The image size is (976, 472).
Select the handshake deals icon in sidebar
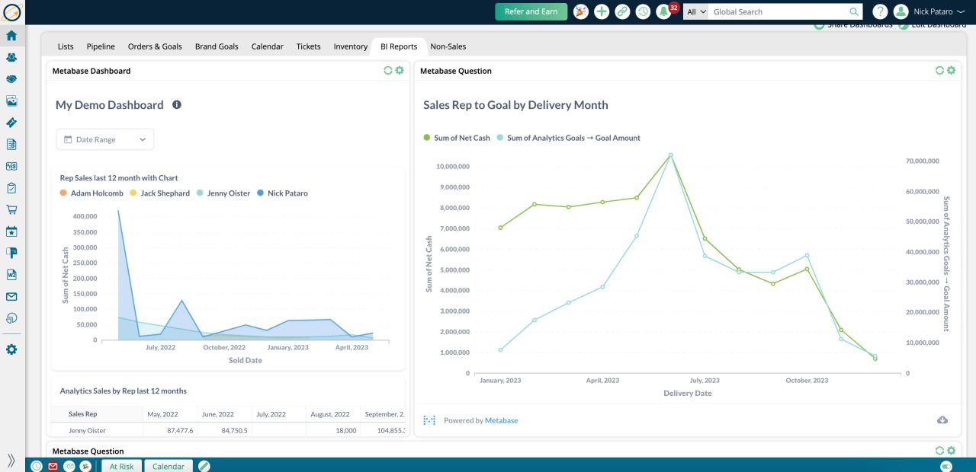pyautogui.click(x=11, y=78)
